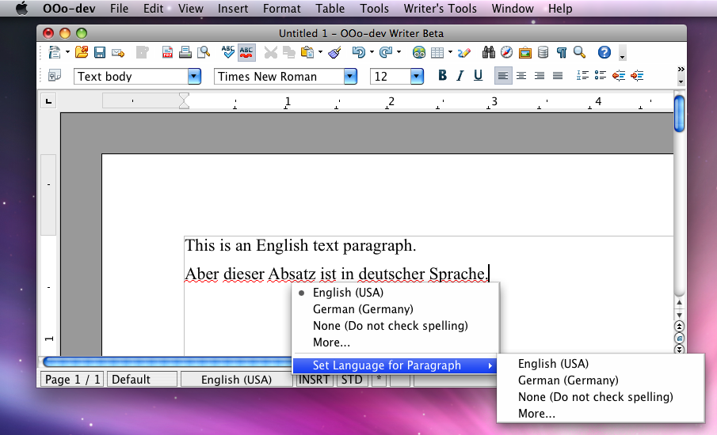The height and width of the screenshot is (435, 717).
Task: Click the Print file icon
Action: pyautogui.click(x=185, y=53)
